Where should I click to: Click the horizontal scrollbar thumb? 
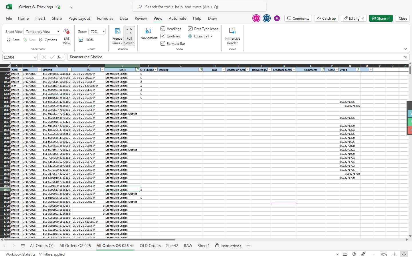tap(90, 240)
